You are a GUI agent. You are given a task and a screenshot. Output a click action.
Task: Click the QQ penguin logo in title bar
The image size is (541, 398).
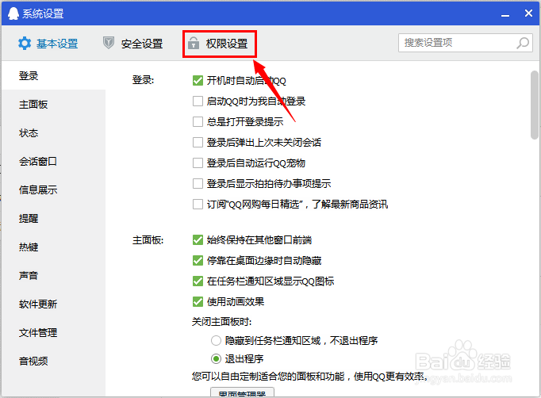point(13,13)
